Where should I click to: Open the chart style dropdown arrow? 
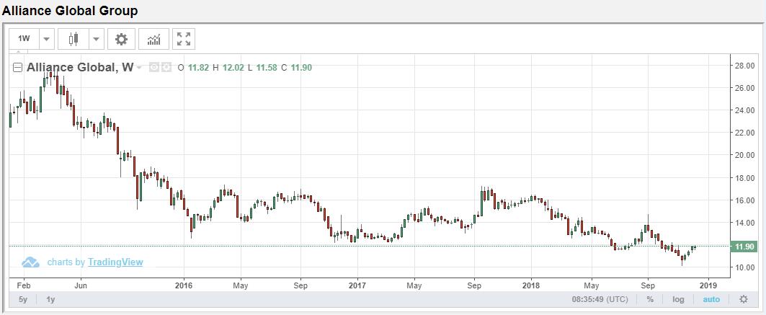[96, 39]
